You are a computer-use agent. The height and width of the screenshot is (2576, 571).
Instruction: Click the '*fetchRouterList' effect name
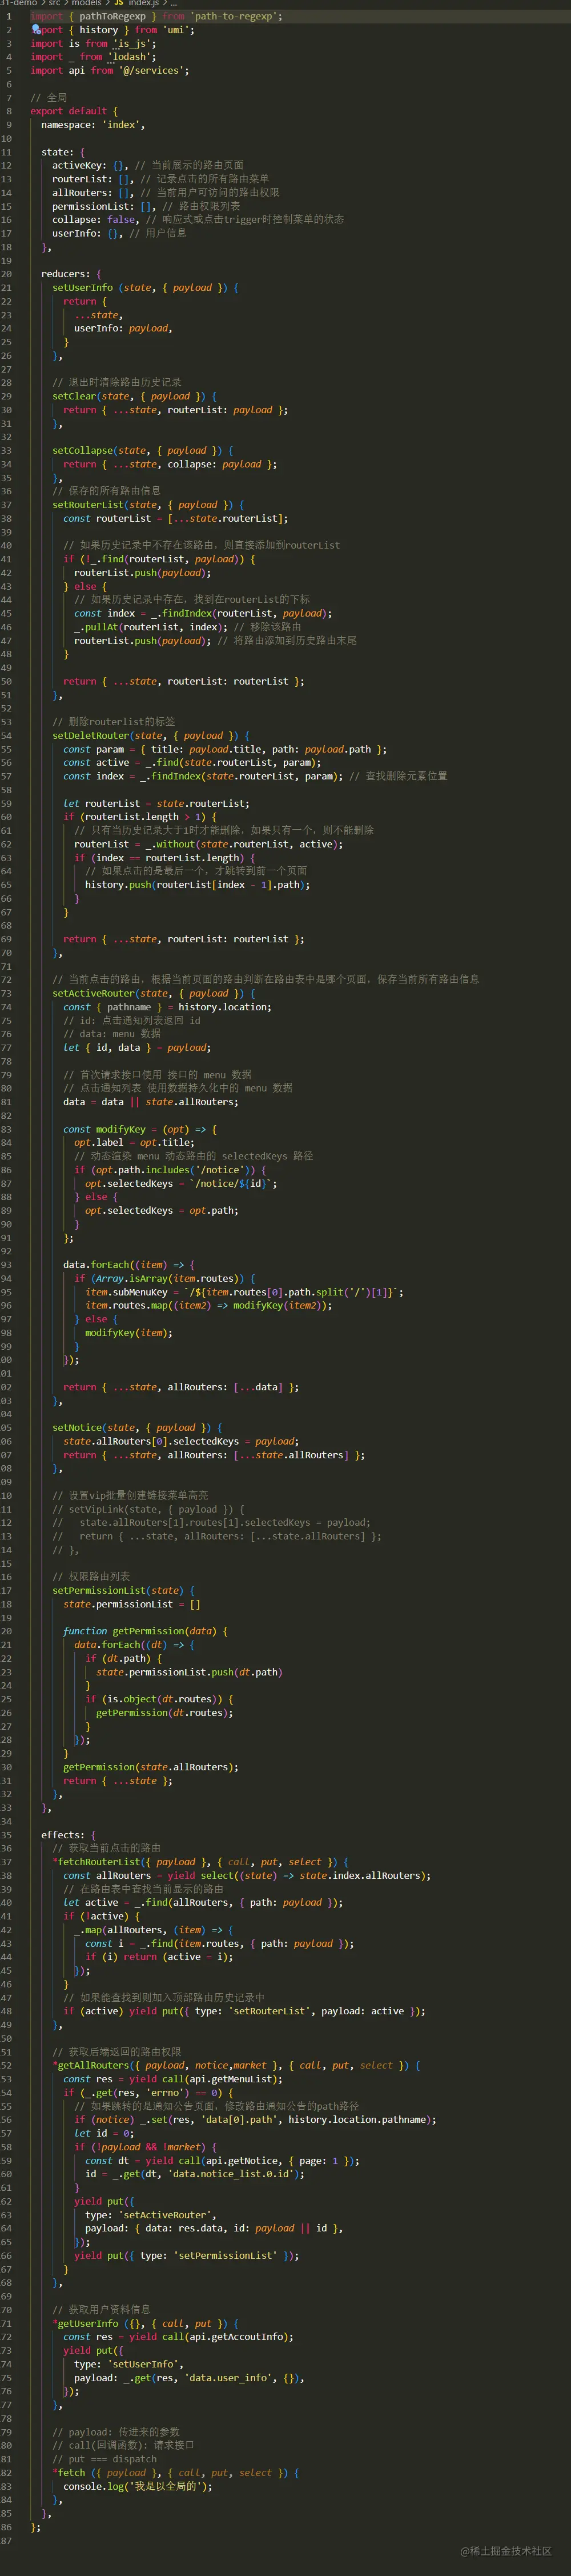[96, 1862]
